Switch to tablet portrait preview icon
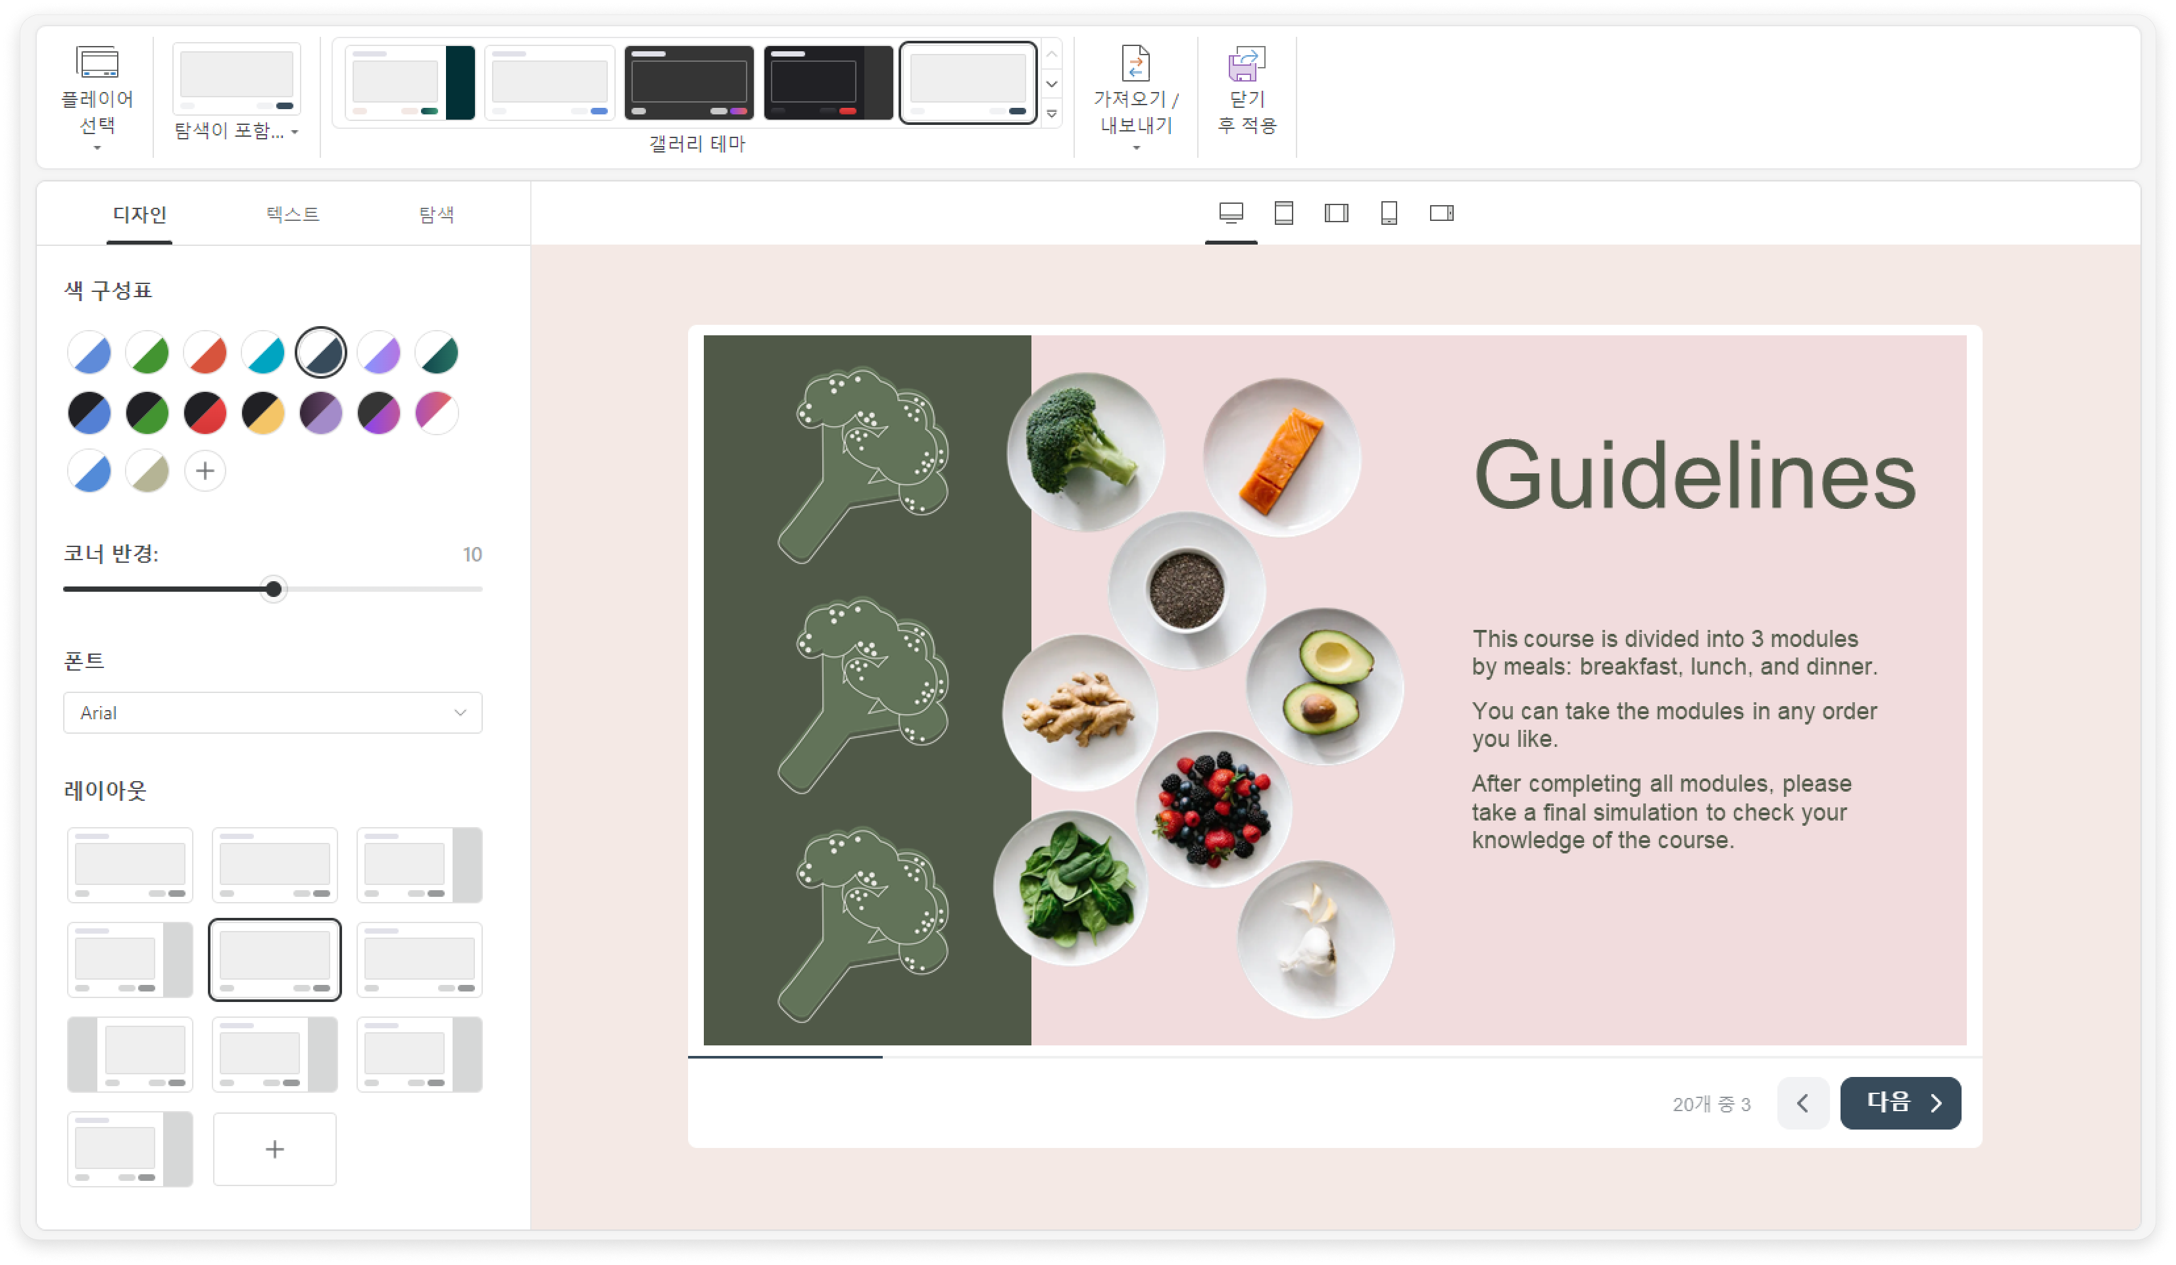The width and height of the screenshot is (2176, 1265). [x=1284, y=212]
